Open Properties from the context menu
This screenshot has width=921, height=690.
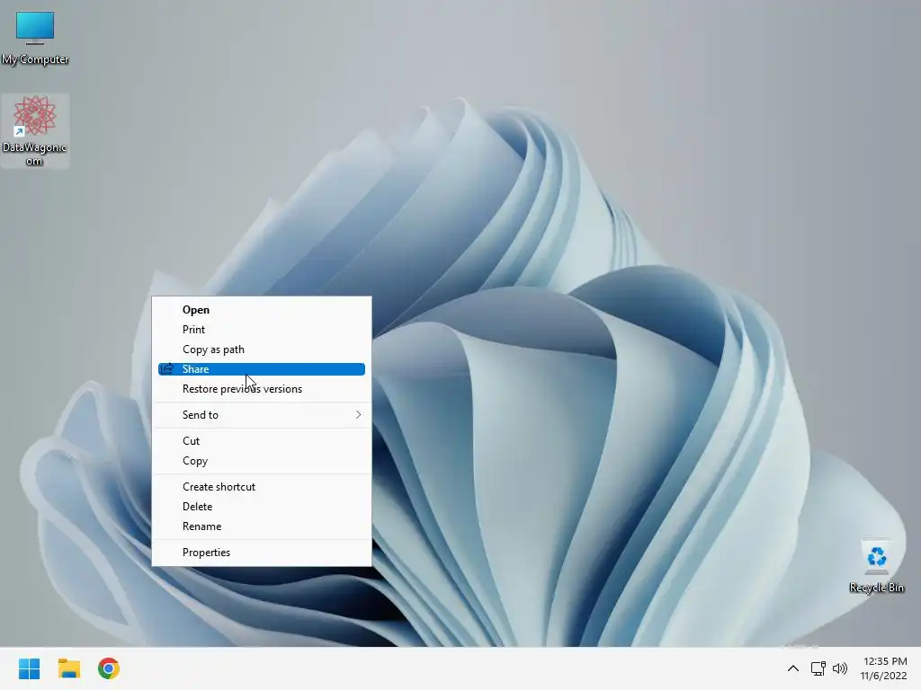tap(262, 553)
